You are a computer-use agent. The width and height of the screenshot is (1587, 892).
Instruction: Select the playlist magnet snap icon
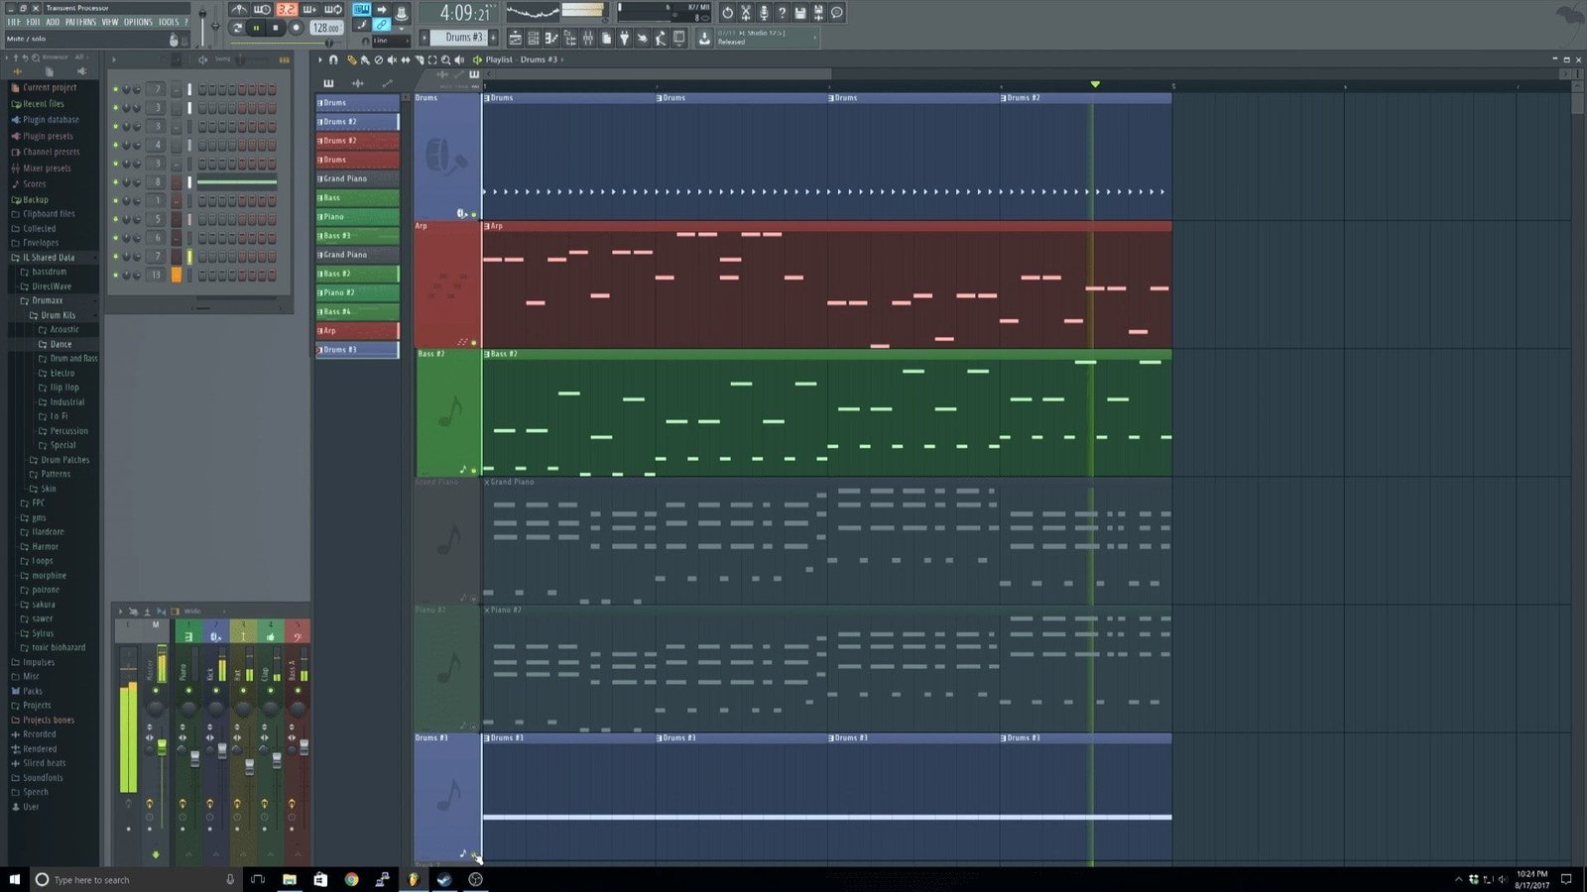[x=333, y=59]
